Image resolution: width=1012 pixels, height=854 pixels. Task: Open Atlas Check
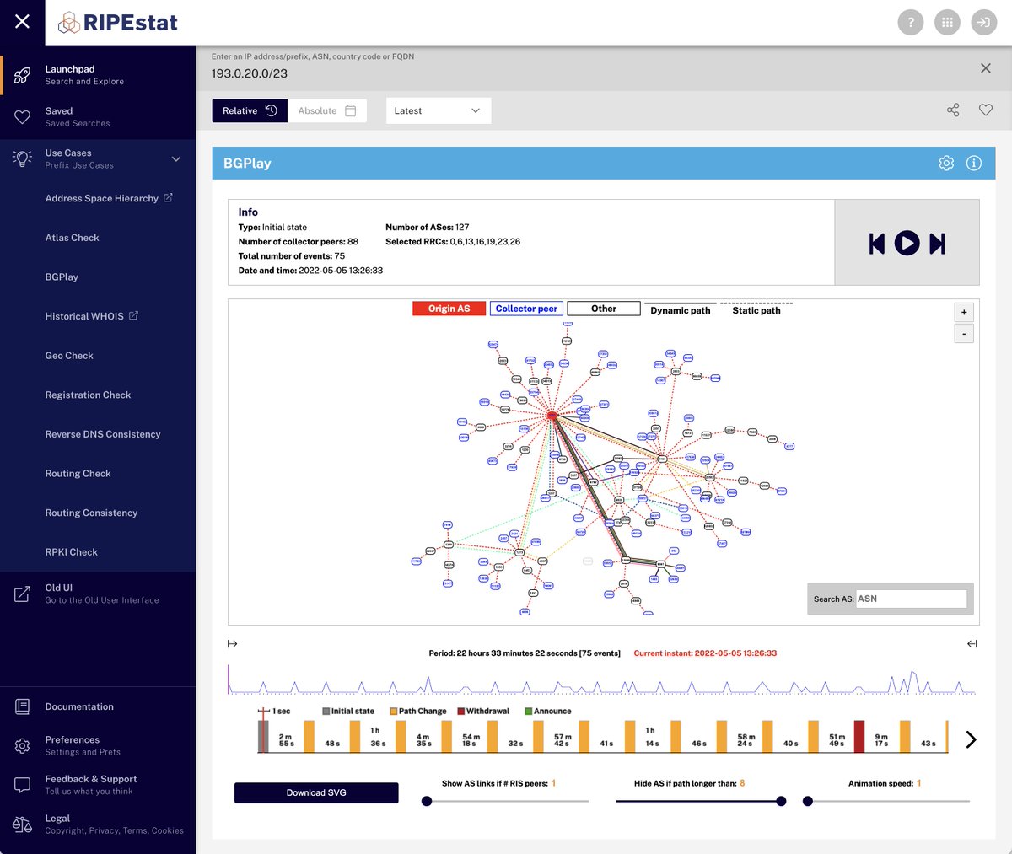pos(73,238)
